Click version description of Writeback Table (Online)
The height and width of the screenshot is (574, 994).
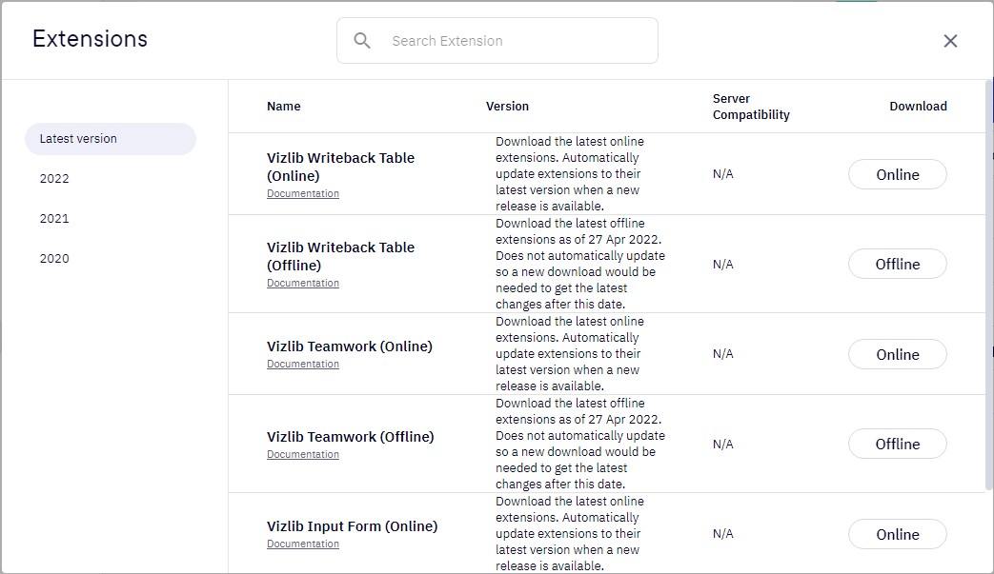click(x=569, y=174)
